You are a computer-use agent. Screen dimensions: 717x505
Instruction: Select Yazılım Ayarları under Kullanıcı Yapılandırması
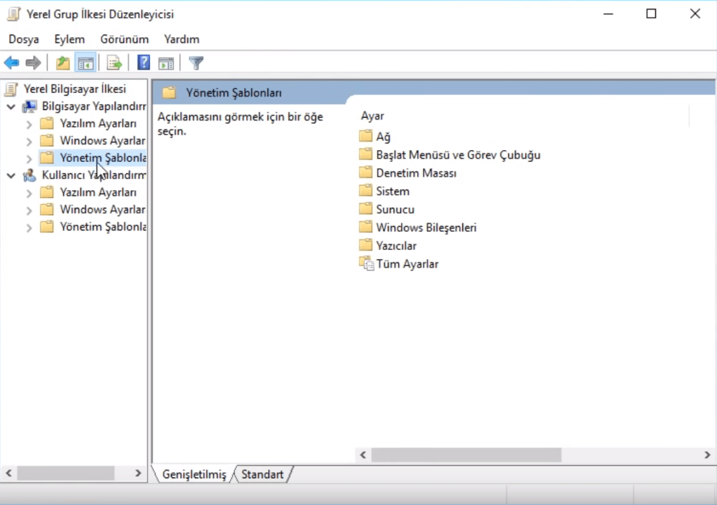click(x=99, y=192)
